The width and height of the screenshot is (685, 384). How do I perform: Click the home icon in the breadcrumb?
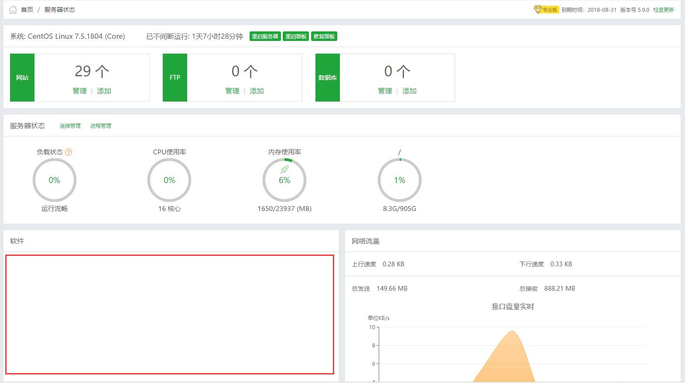point(13,10)
